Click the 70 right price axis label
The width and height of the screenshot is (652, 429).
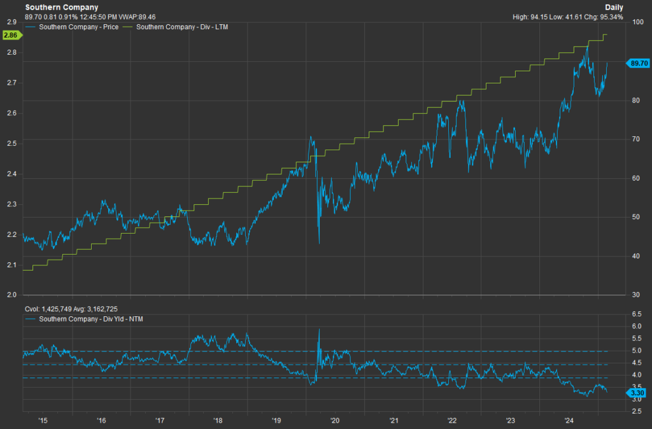coord(636,139)
